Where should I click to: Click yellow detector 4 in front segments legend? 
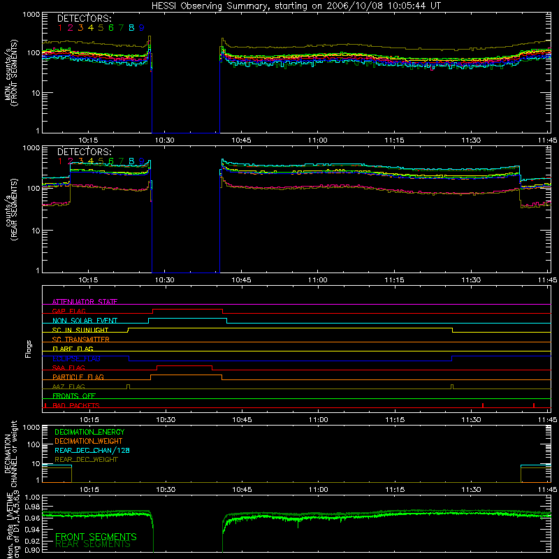point(91,28)
